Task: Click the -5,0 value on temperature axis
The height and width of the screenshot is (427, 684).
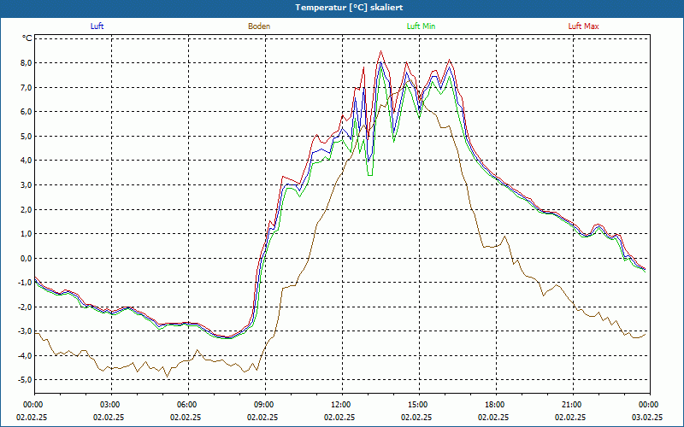Action: (25, 379)
